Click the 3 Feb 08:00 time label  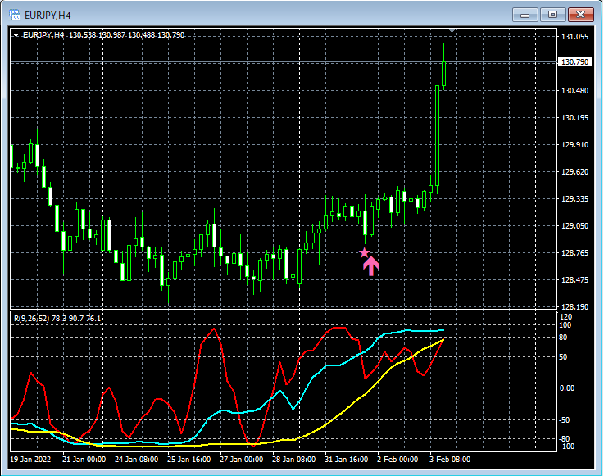coord(450,459)
